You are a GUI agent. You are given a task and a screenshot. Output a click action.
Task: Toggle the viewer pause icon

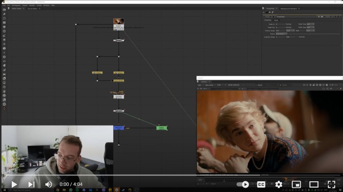point(327,85)
